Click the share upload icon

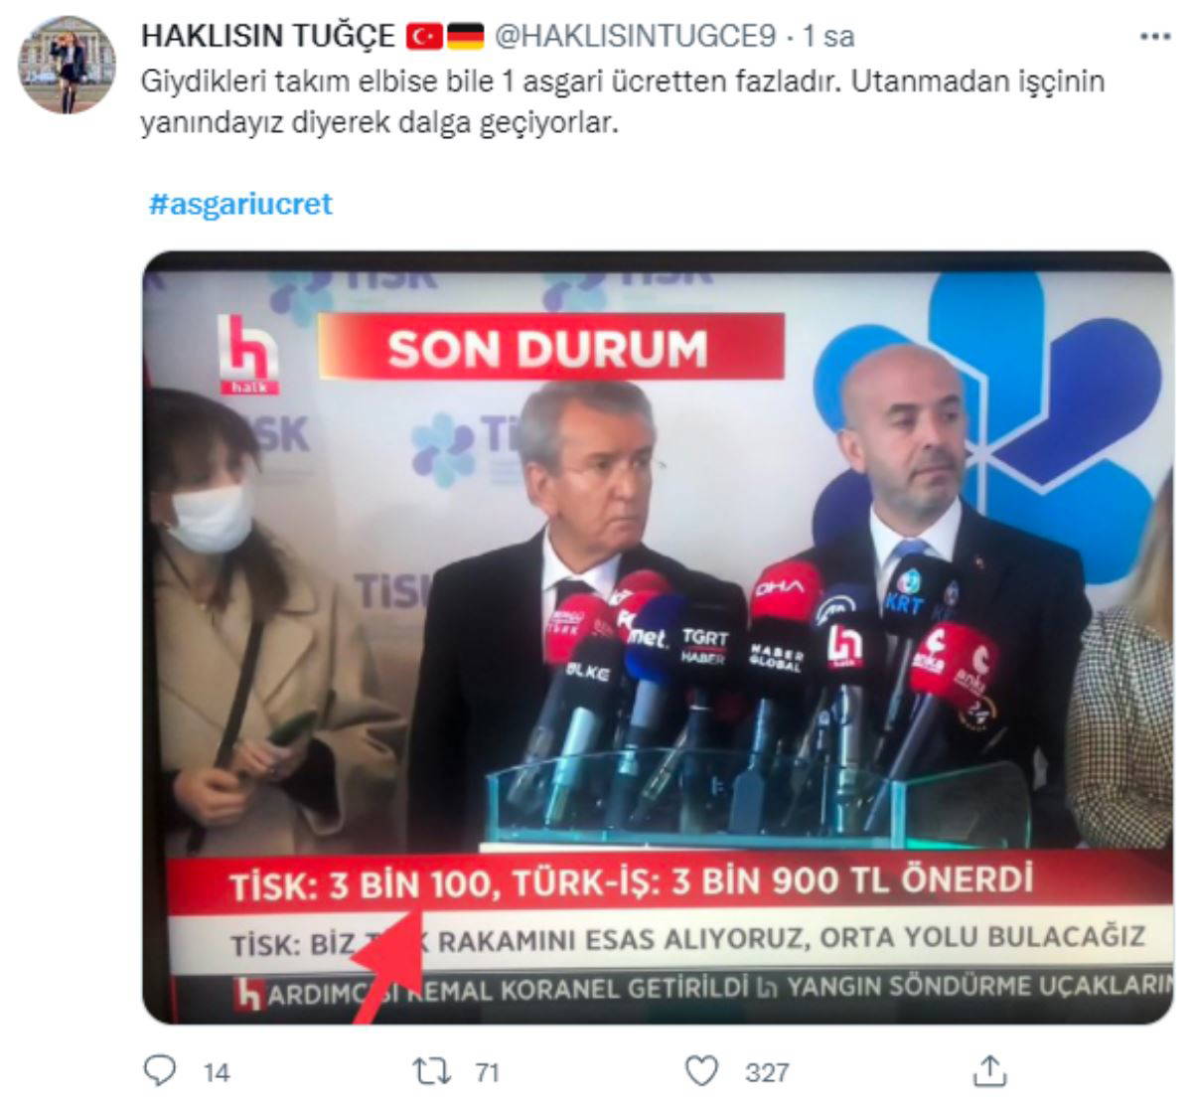coord(988,1069)
